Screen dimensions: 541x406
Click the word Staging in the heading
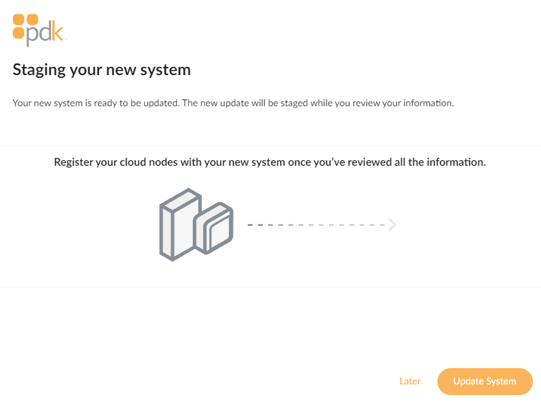[x=39, y=71]
